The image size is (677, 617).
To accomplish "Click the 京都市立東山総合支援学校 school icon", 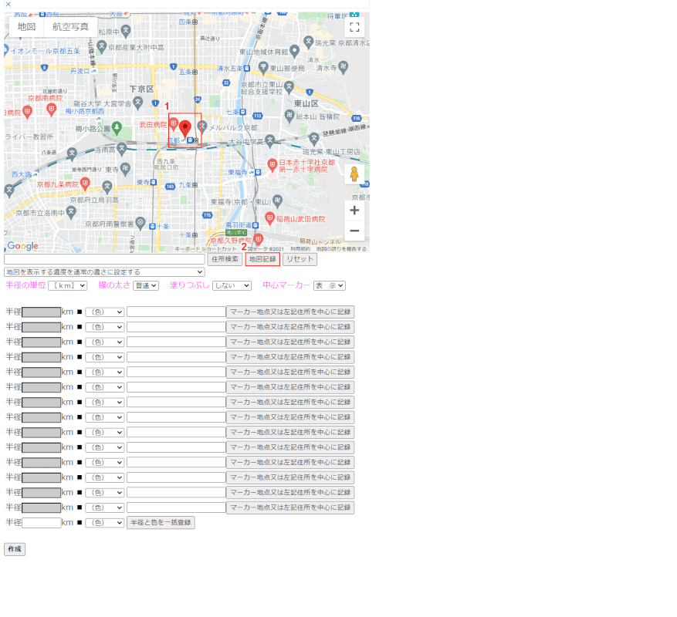I will (289, 87).
